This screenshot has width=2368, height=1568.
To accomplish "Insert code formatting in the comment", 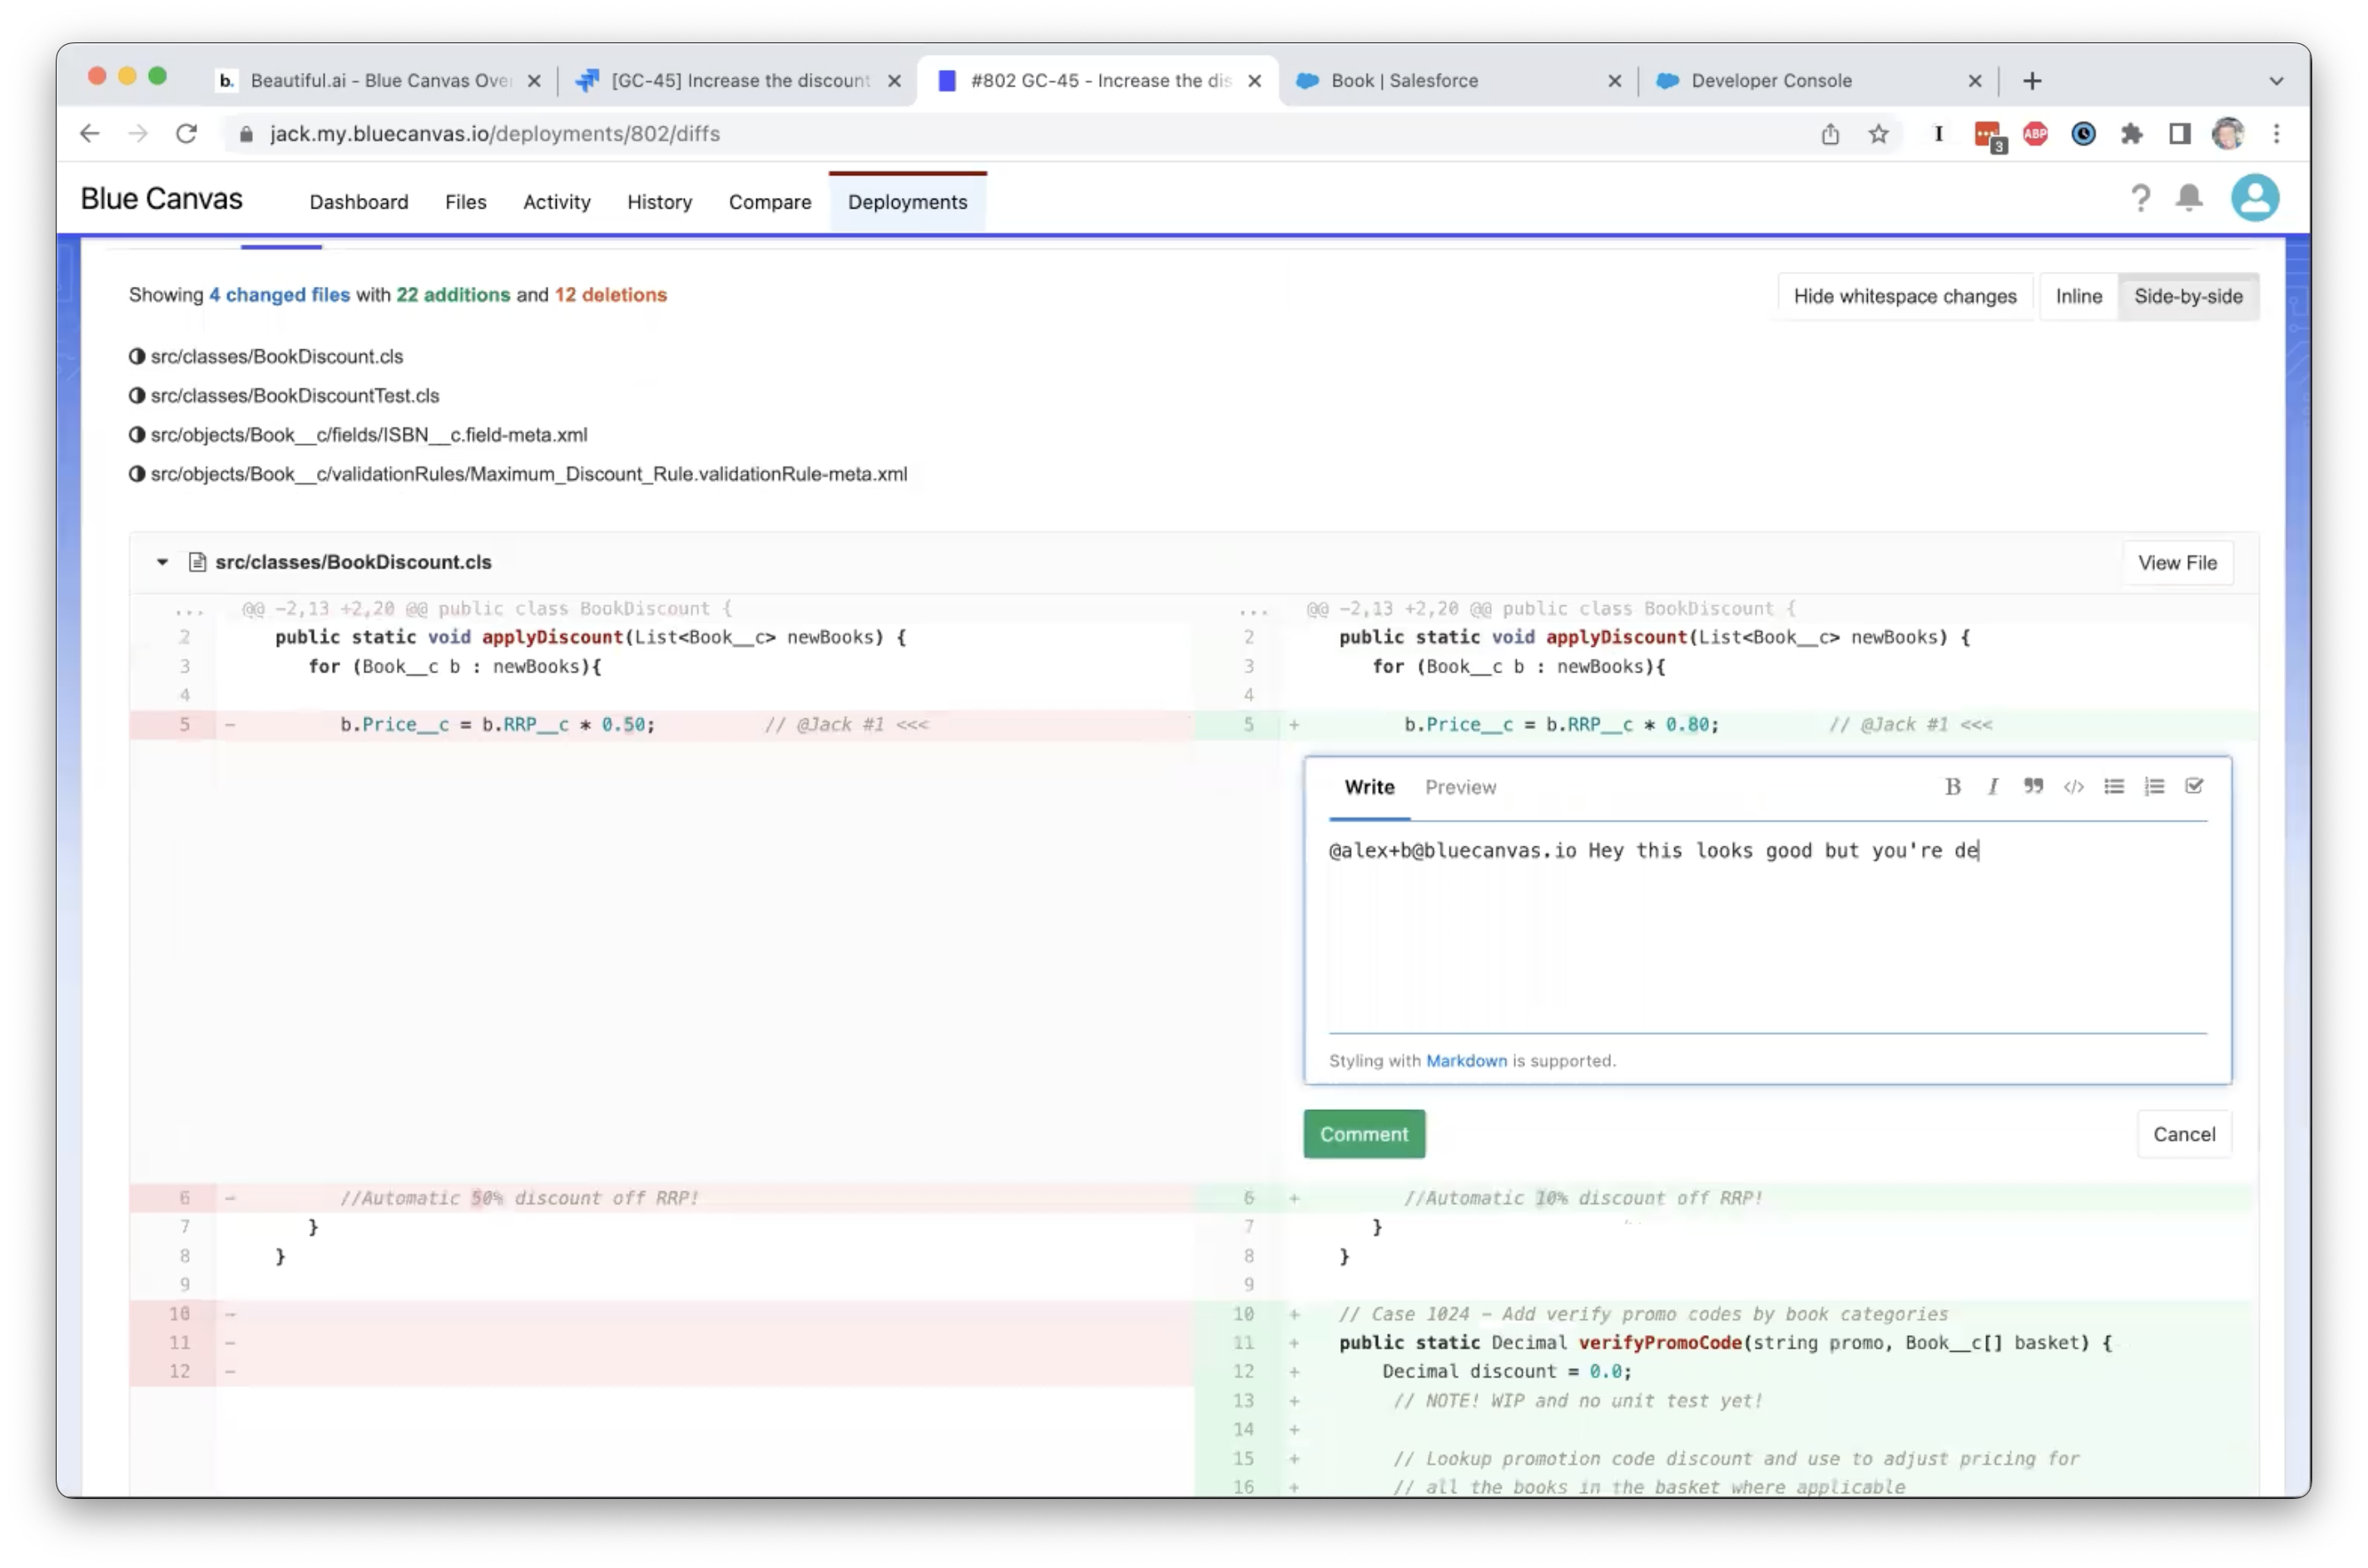I will click(2073, 787).
